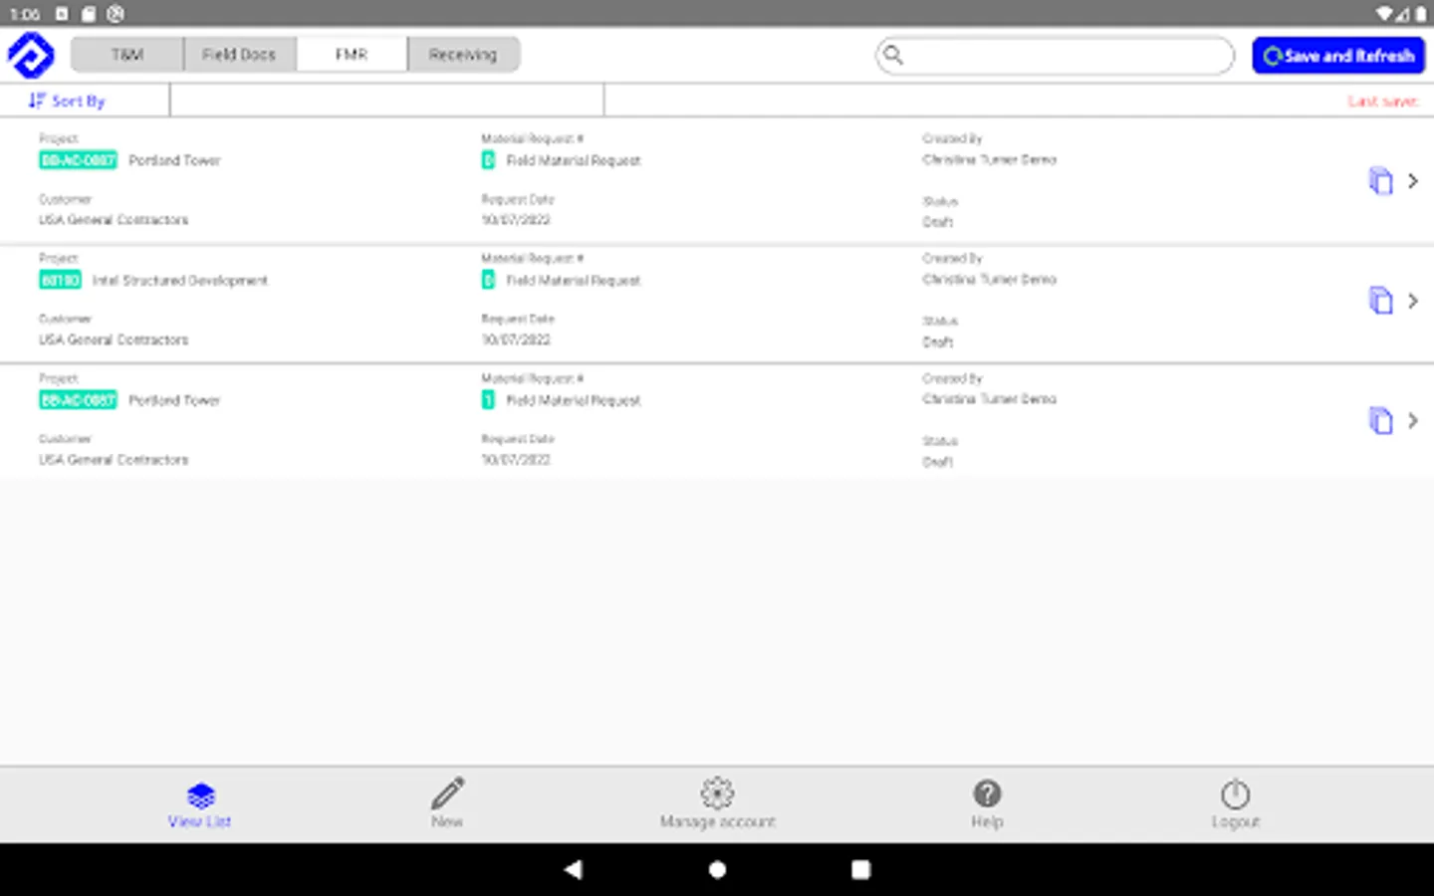Open the Help section

coord(987,803)
